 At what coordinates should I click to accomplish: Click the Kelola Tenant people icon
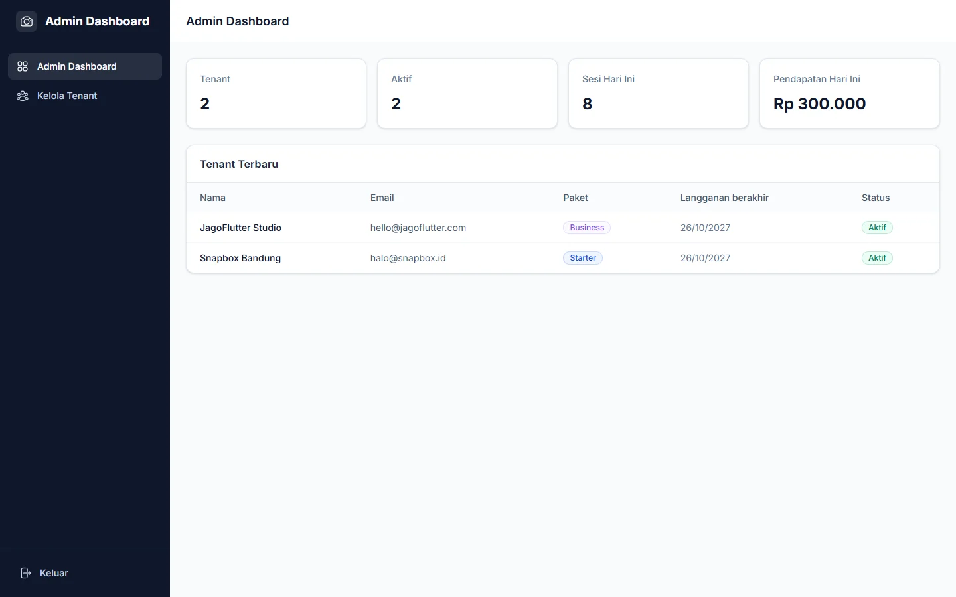pyautogui.click(x=23, y=96)
